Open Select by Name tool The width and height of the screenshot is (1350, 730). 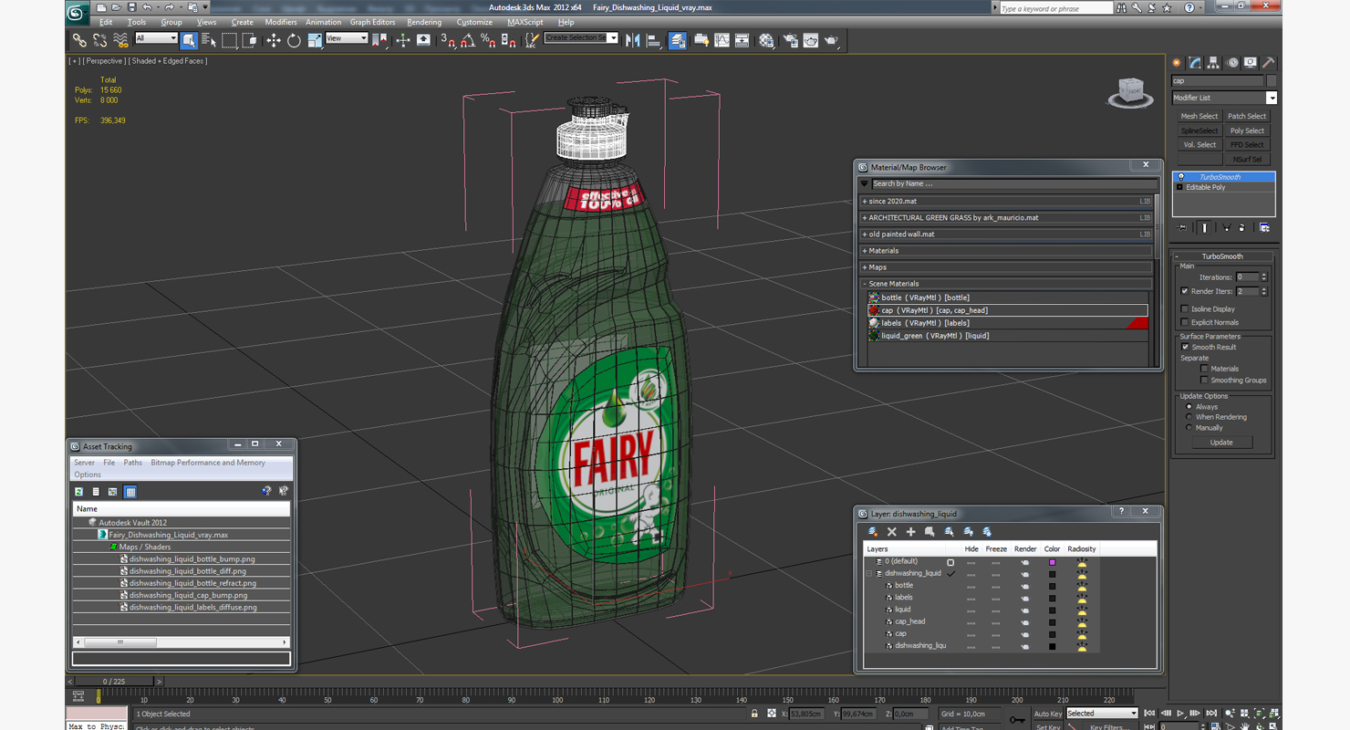(209, 40)
